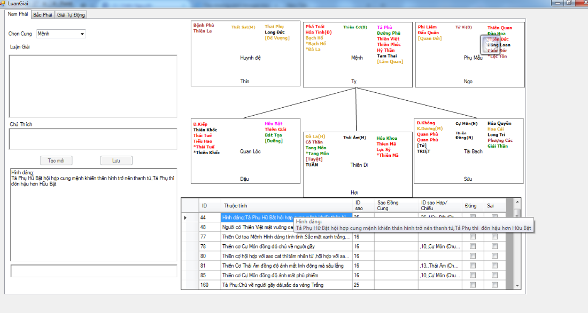Open the Giải Tự Động tab
Viewport: 588px width, 313px height.
coord(71,14)
